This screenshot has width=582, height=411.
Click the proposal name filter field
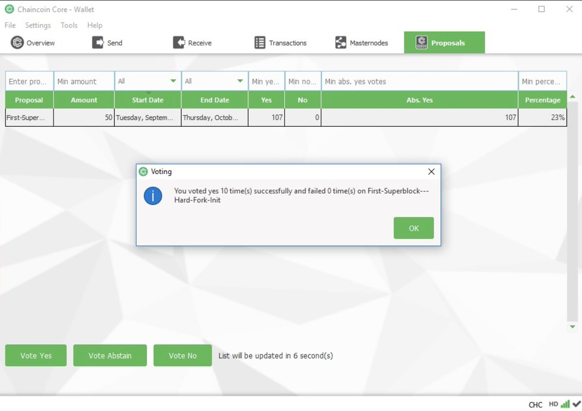(x=30, y=81)
